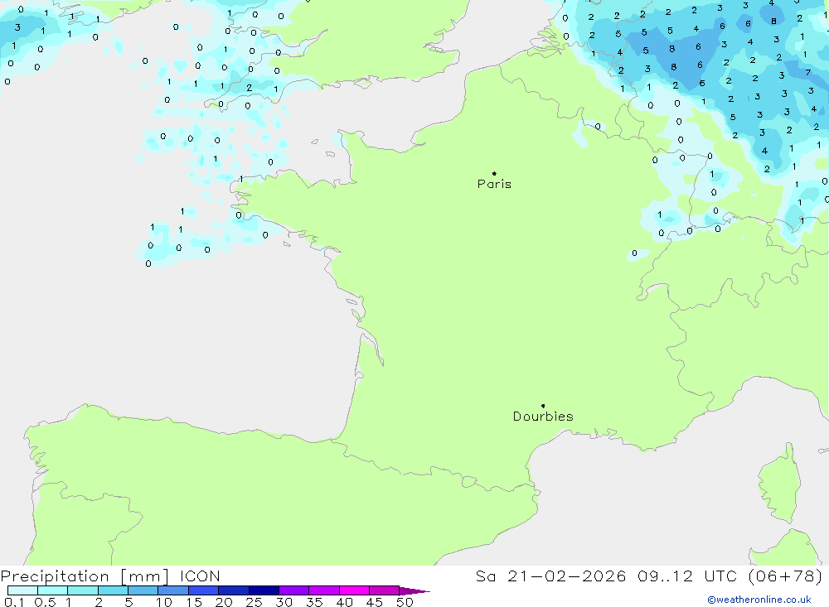Click the legend value label 0.5
The image size is (829, 607).
tap(45, 602)
